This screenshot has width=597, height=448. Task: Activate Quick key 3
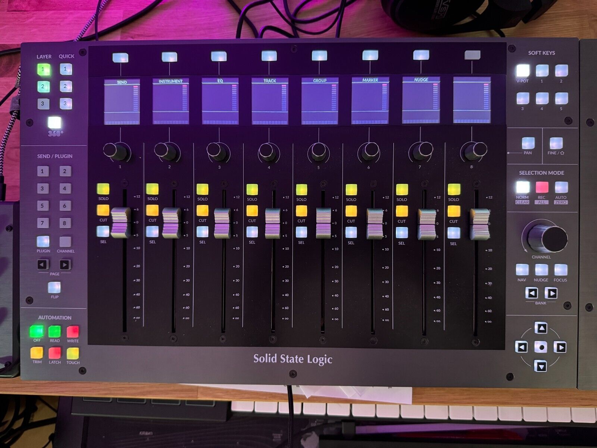coord(66,103)
